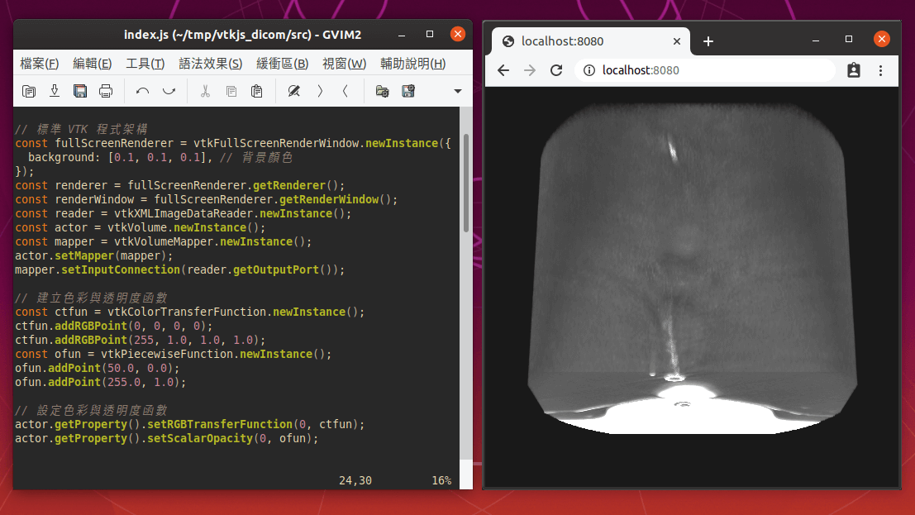The width and height of the screenshot is (915, 515).
Task: Open Find and Replace toolbar icon
Action: click(x=293, y=91)
